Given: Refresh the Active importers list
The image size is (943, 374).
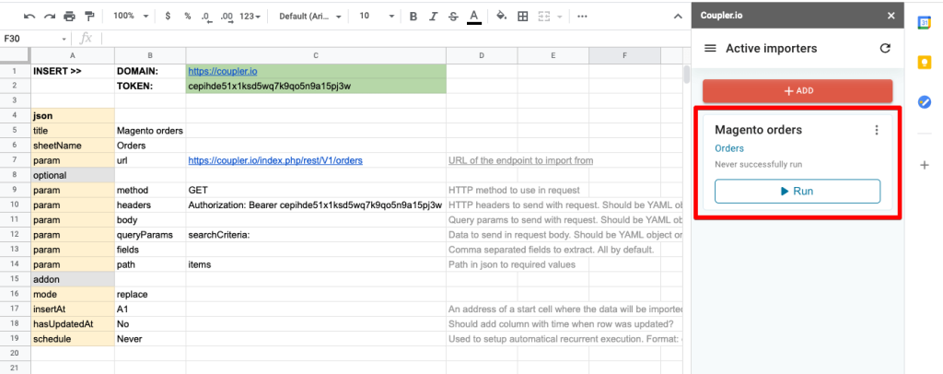Looking at the screenshot, I should coord(885,48).
